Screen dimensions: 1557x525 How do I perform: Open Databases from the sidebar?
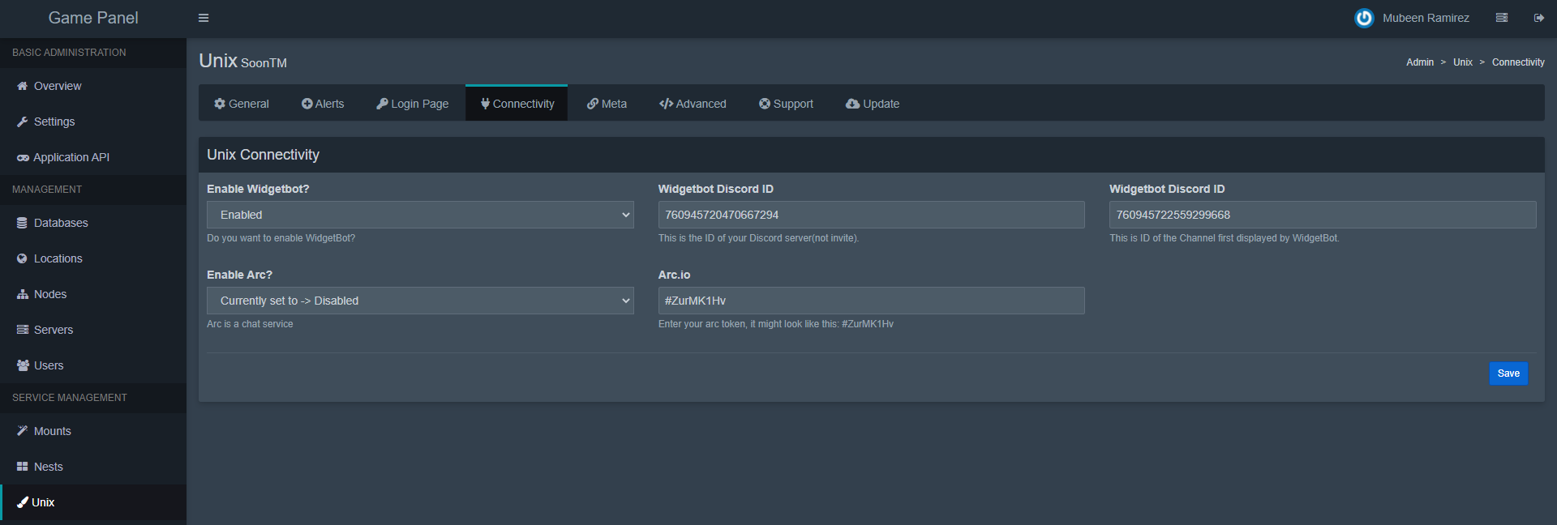click(x=61, y=223)
